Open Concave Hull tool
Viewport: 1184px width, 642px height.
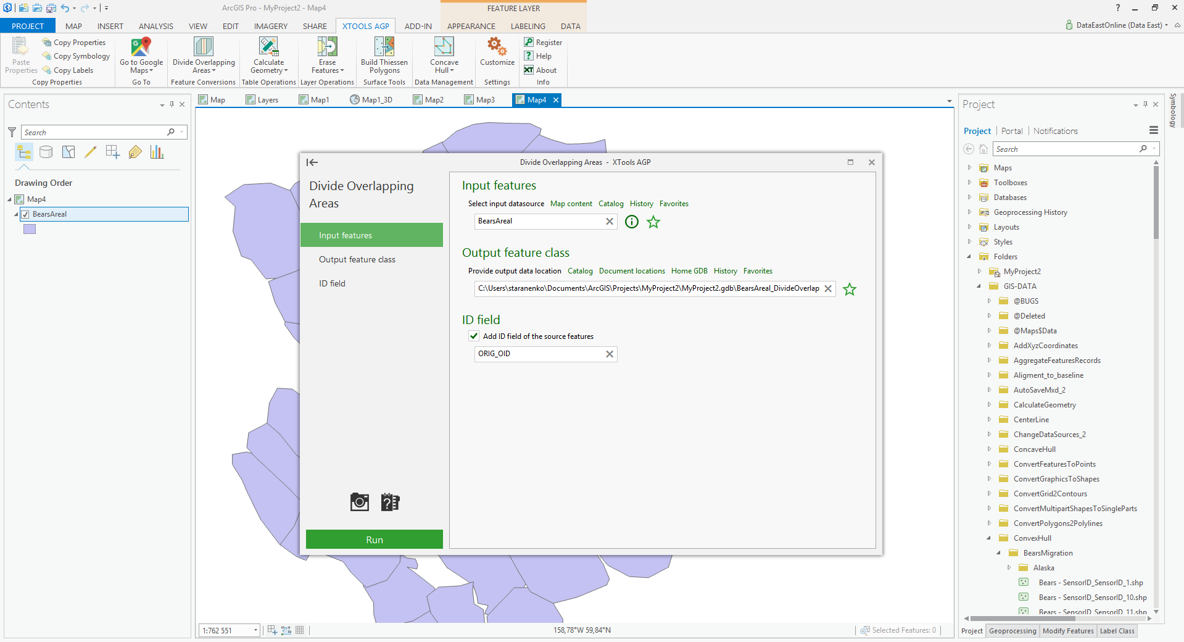point(444,56)
